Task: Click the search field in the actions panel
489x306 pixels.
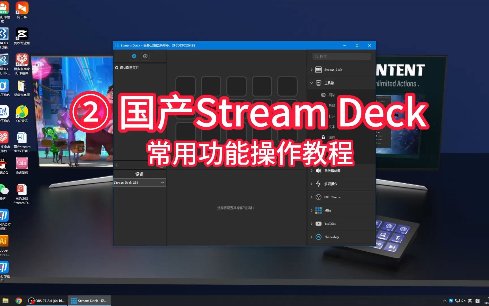Action: [x=342, y=56]
